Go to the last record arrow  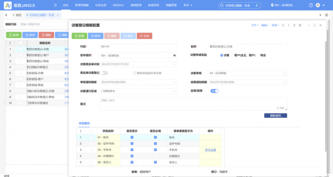(300, 25)
